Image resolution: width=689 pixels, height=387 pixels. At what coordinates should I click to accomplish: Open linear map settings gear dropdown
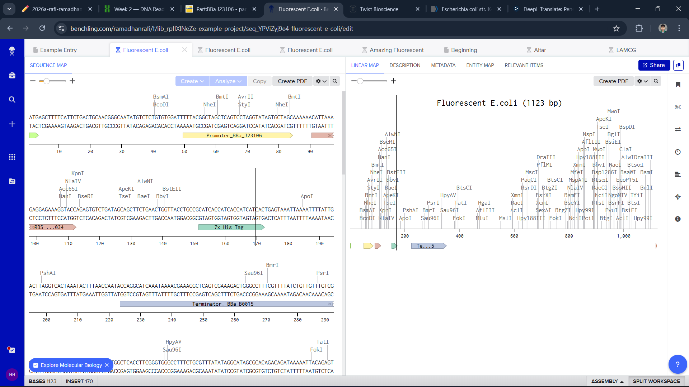[x=642, y=81]
